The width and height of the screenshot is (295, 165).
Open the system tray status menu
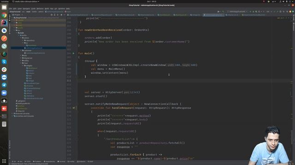click(x=286, y=1)
